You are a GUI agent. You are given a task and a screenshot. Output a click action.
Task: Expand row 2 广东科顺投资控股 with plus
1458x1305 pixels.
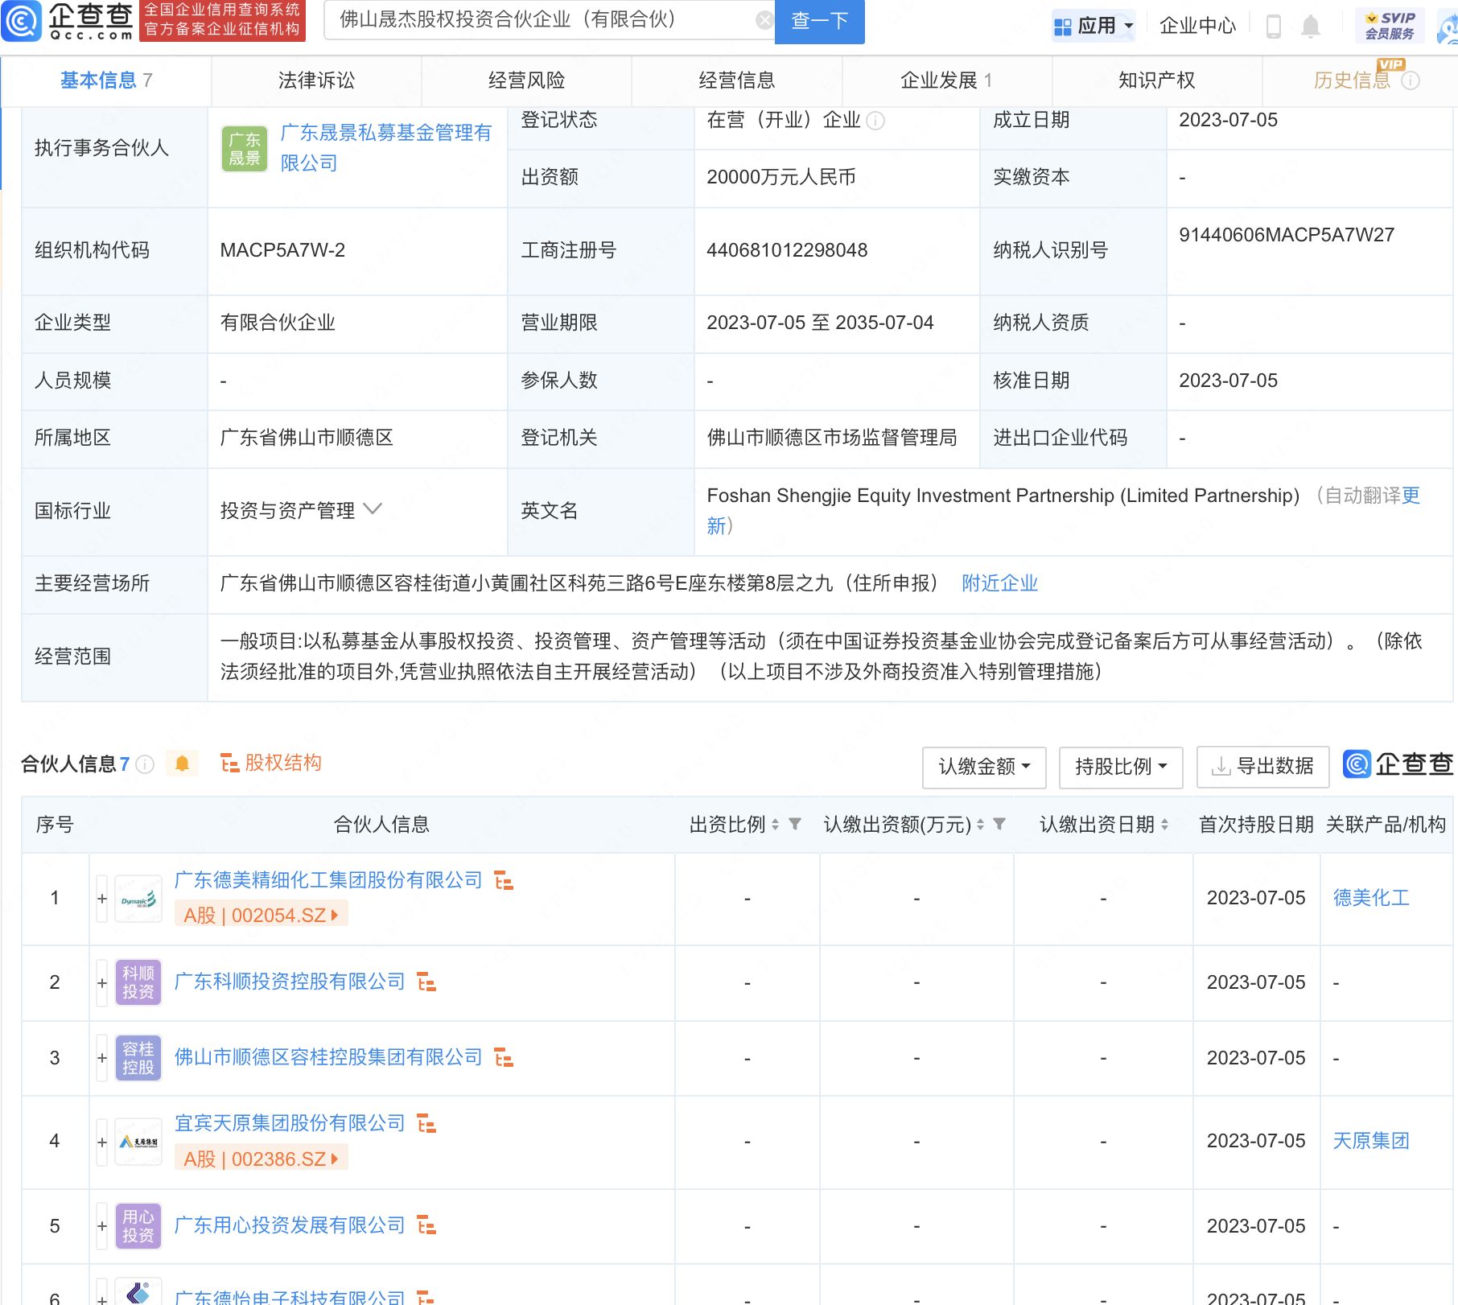pos(102,982)
